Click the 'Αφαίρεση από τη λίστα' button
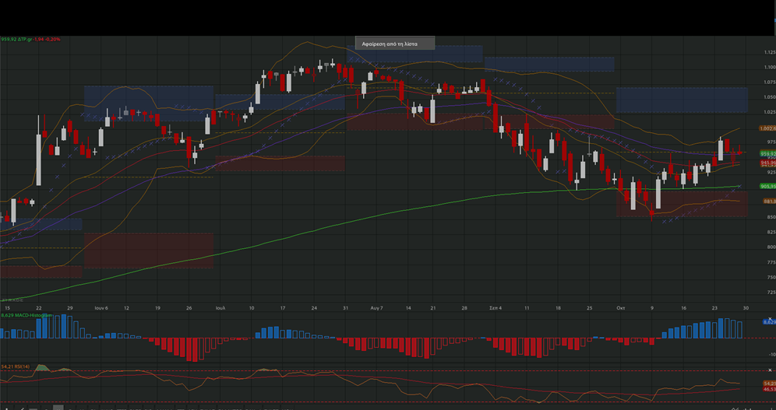 click(395, 44)
